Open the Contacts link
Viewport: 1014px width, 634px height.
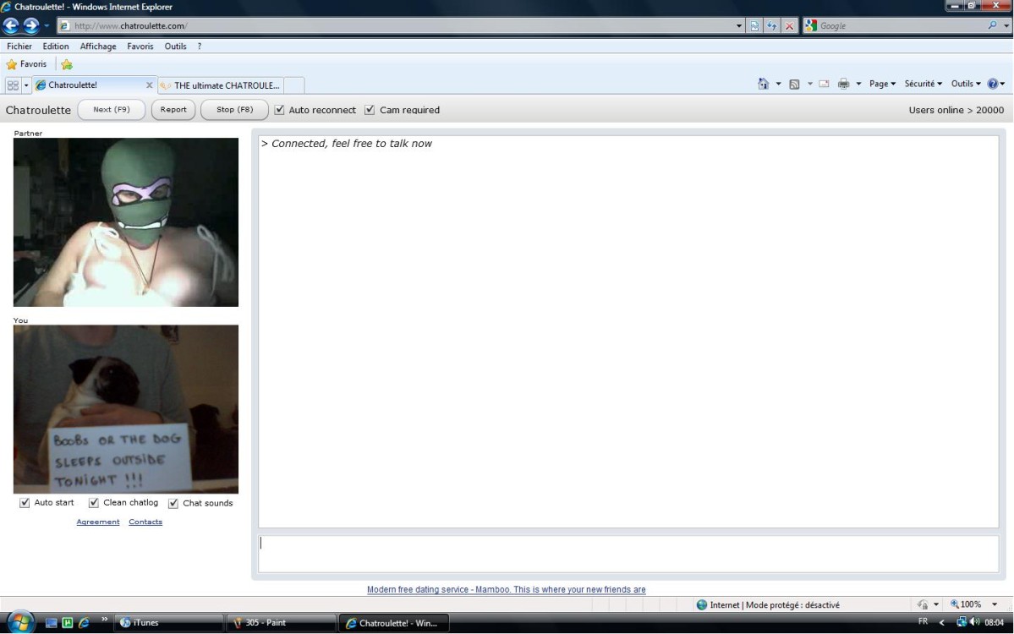coord(145,522)
